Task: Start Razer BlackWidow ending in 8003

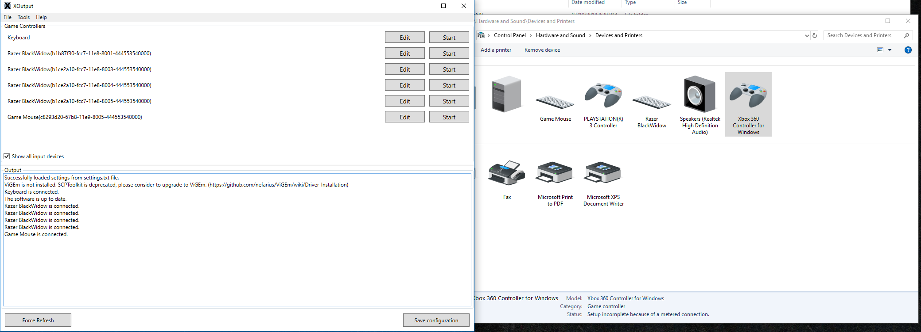Action: point(449,69)
